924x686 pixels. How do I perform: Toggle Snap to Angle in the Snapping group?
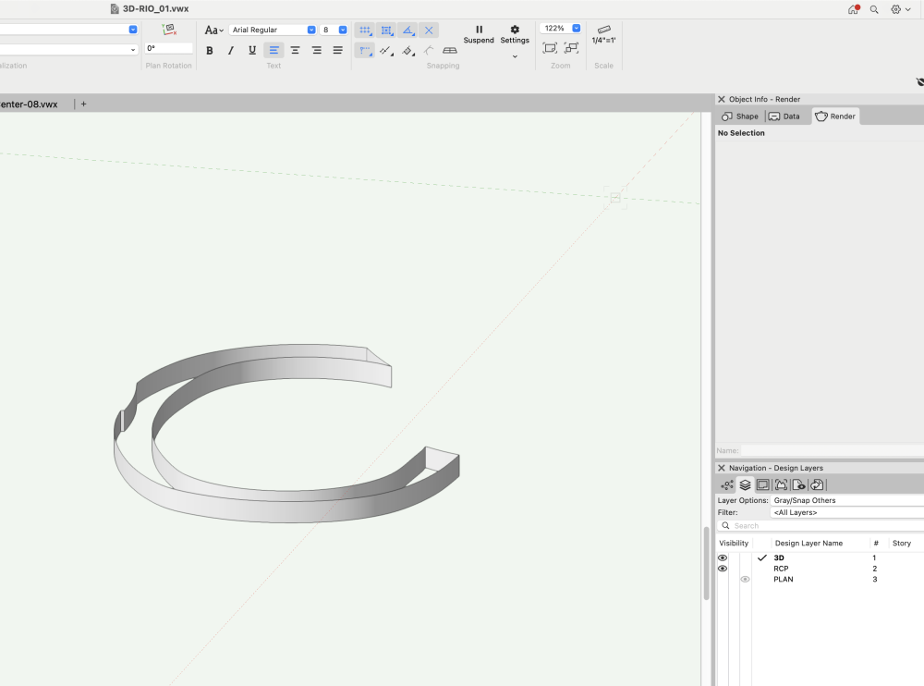tap(407, 31)
